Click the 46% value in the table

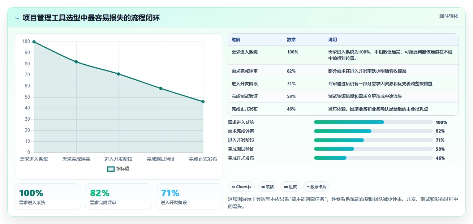(291, 109)
